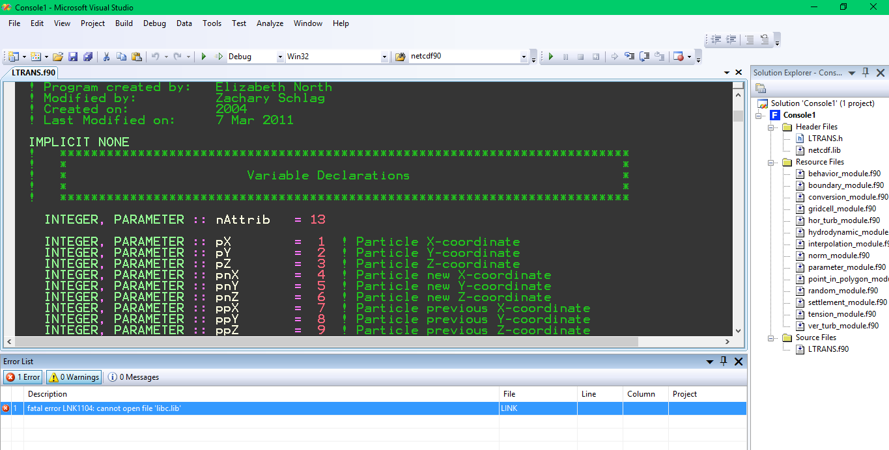889x450 pixels.
Task: Toggle the 0 Warnings filter
Action: click(75, 377)
